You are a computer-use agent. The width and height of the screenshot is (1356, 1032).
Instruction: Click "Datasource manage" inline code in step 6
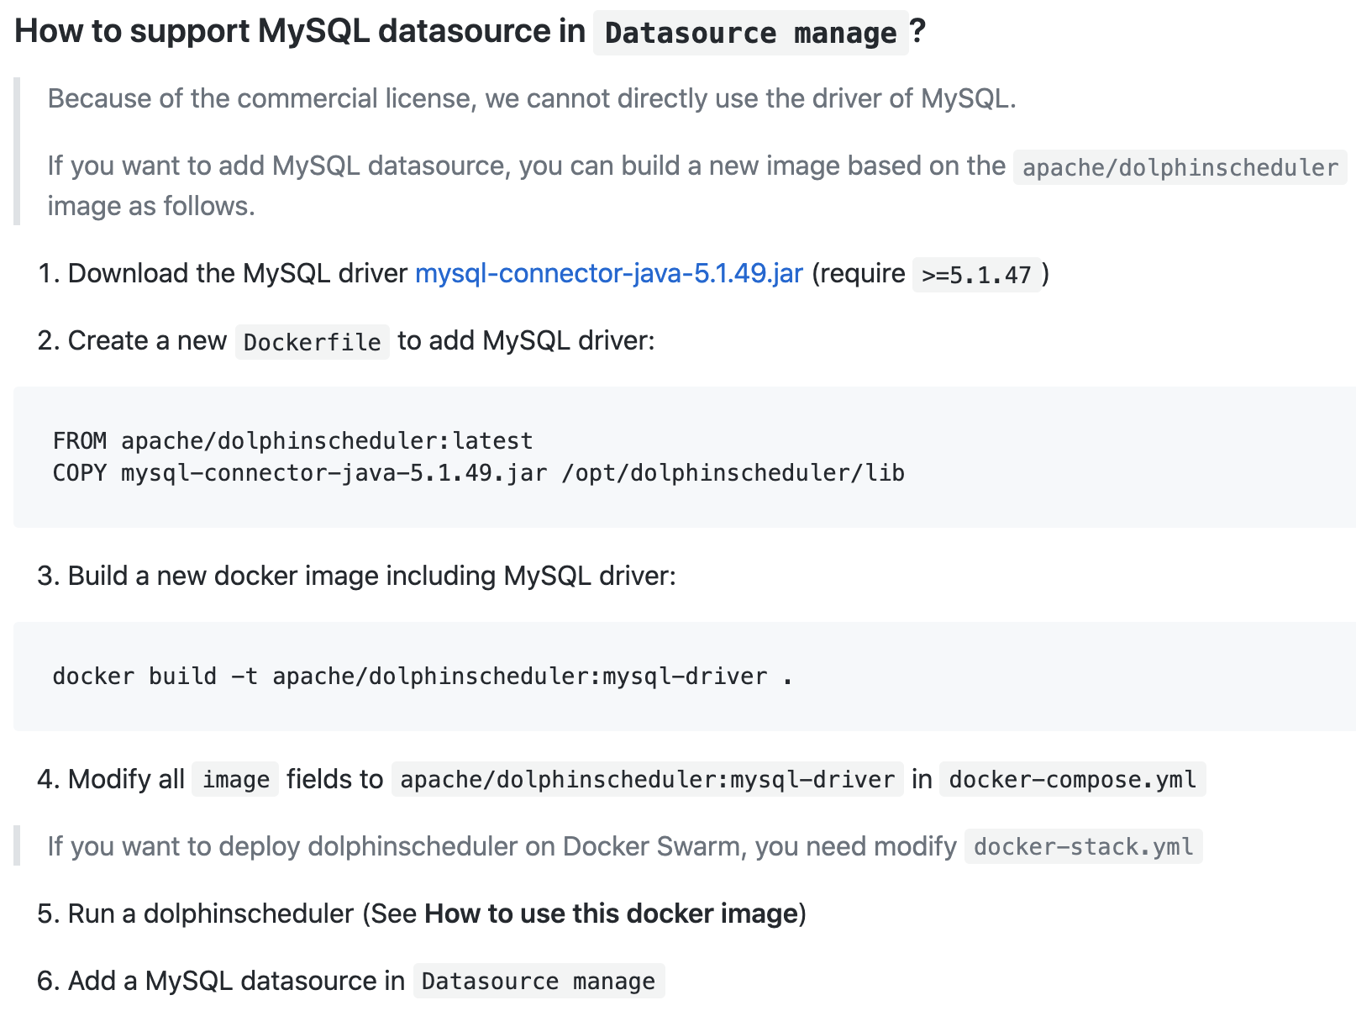[539, 982]
